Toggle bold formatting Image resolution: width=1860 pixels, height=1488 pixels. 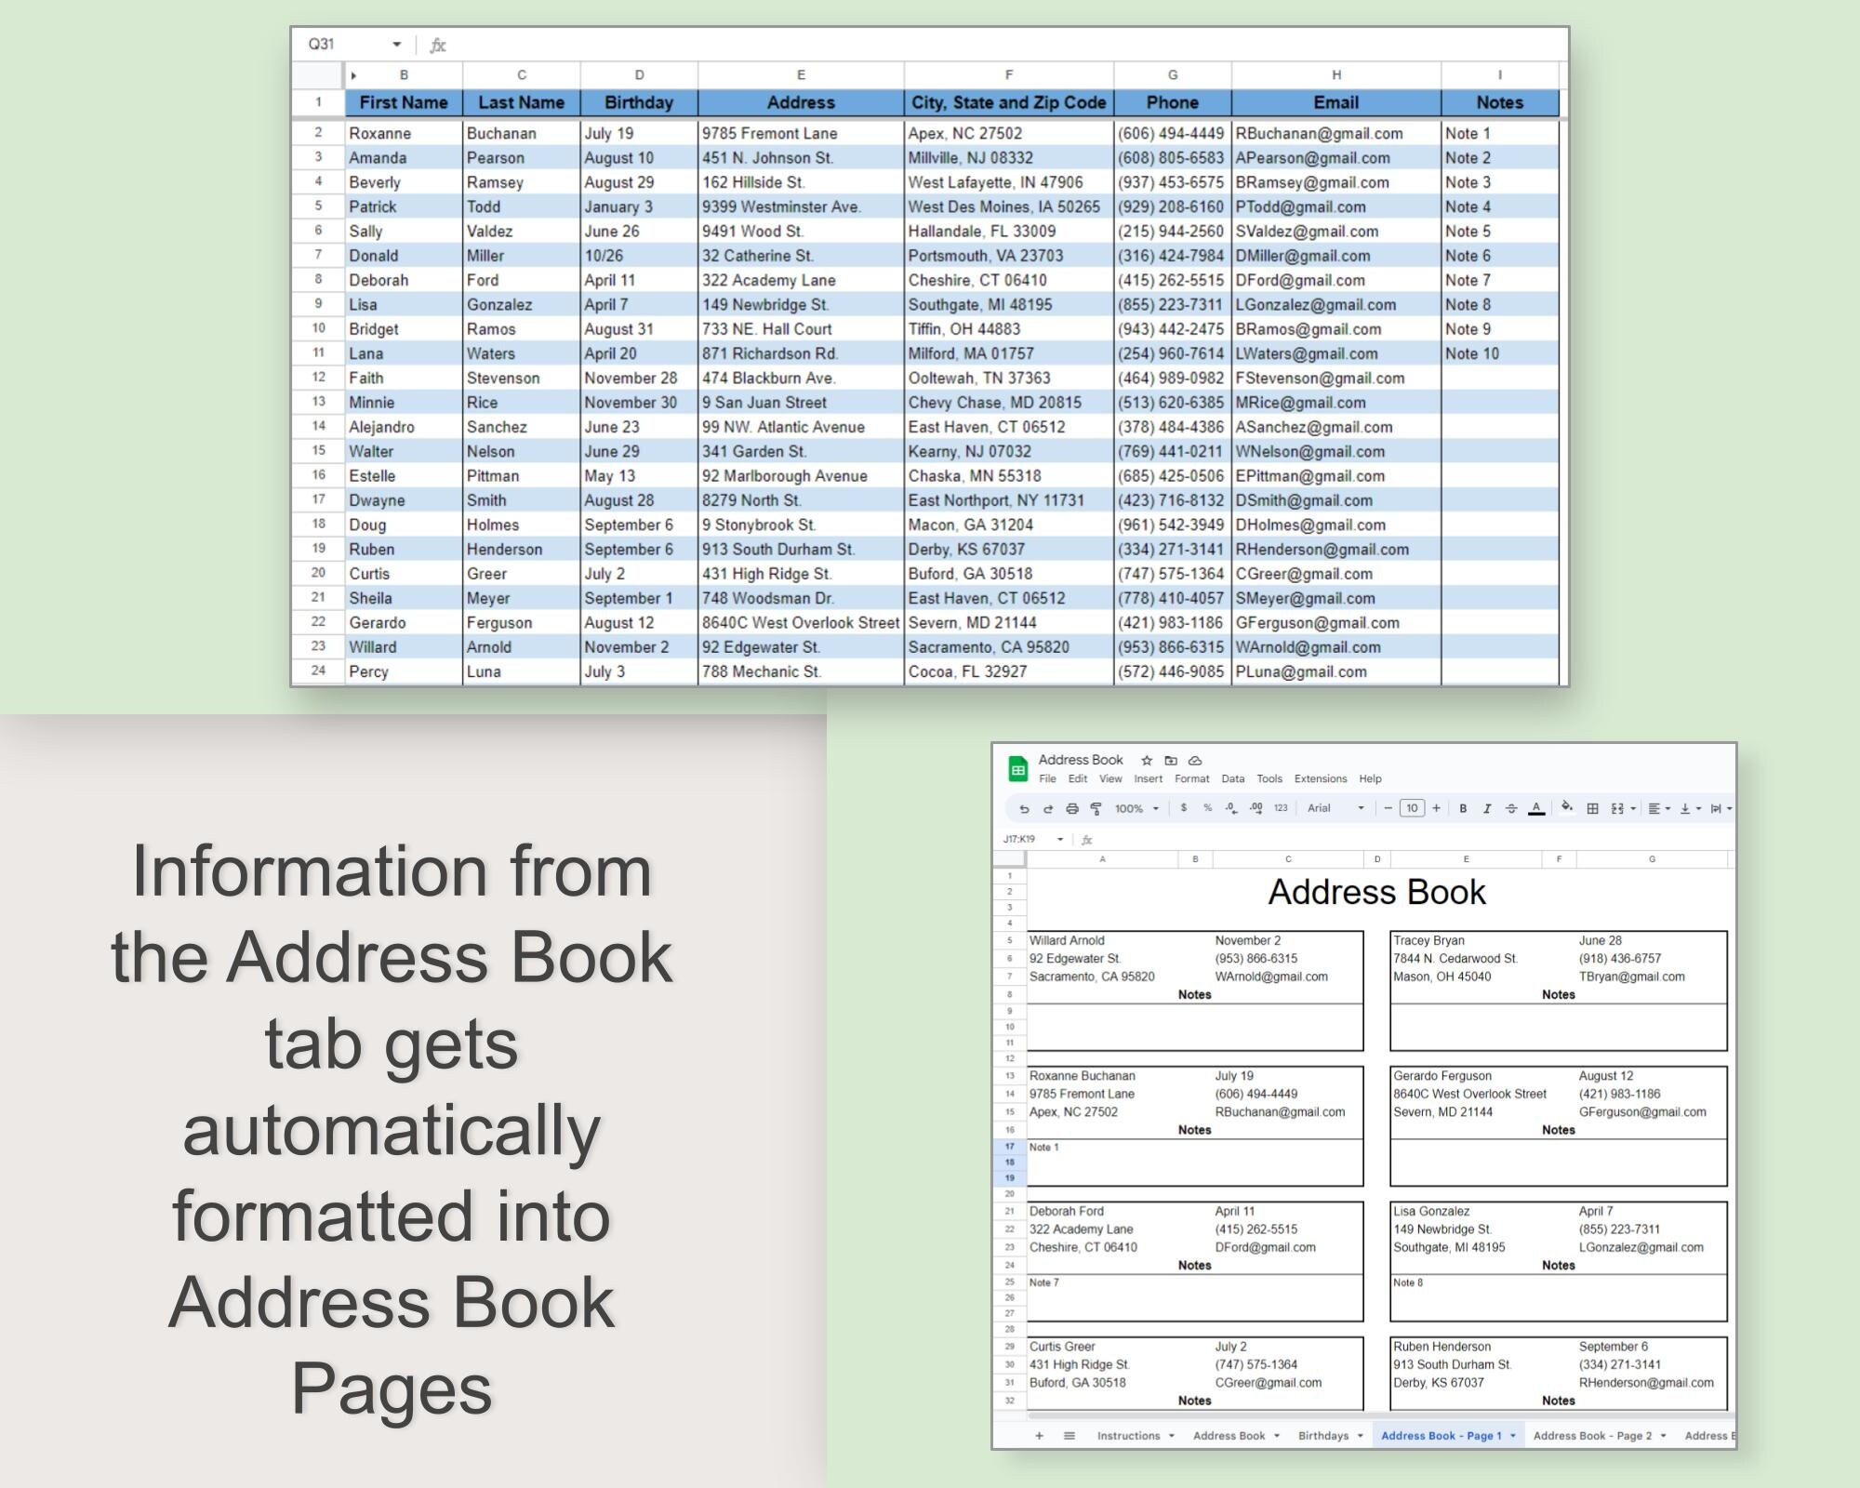click(1463, 807)
